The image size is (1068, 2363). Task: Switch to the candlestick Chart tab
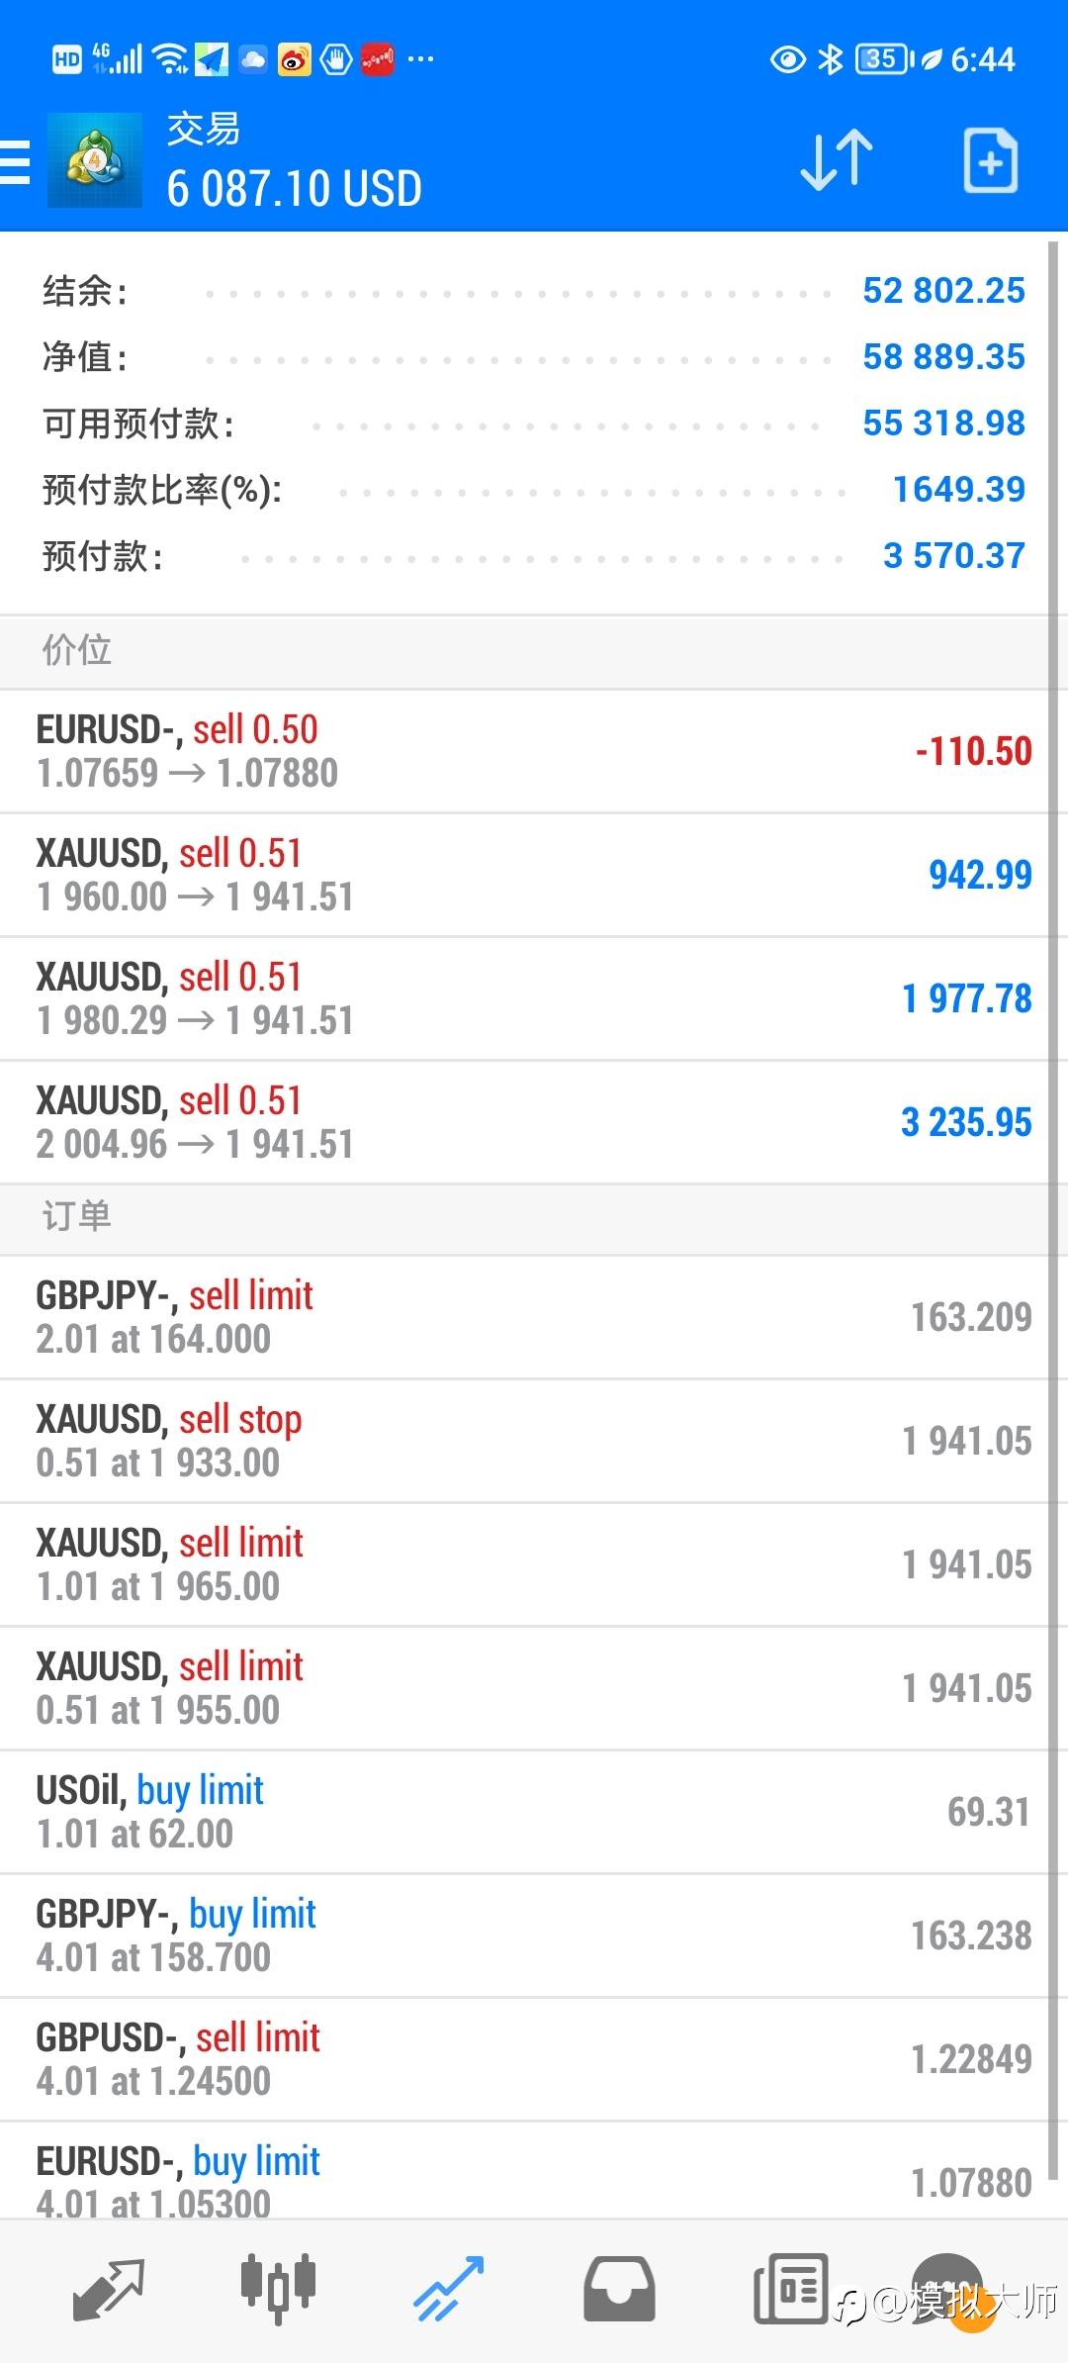click(278, 2290)
